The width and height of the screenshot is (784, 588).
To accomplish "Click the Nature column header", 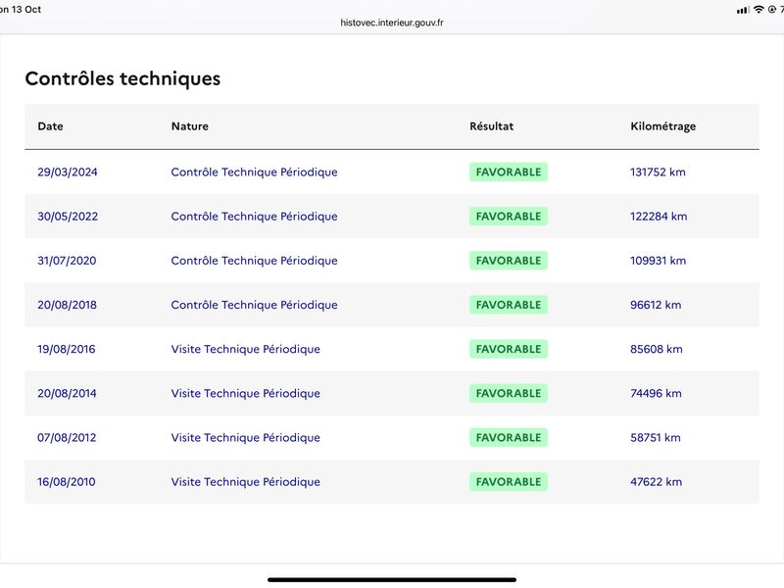I will click(189, 126).
